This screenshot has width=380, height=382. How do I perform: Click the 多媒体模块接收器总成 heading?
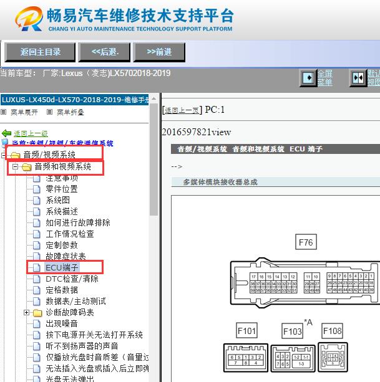[x=220, y=182]
